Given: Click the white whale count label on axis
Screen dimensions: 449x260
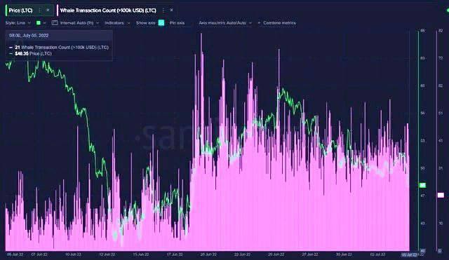Looking at the screenshot, I should click(x=441, y=195).
